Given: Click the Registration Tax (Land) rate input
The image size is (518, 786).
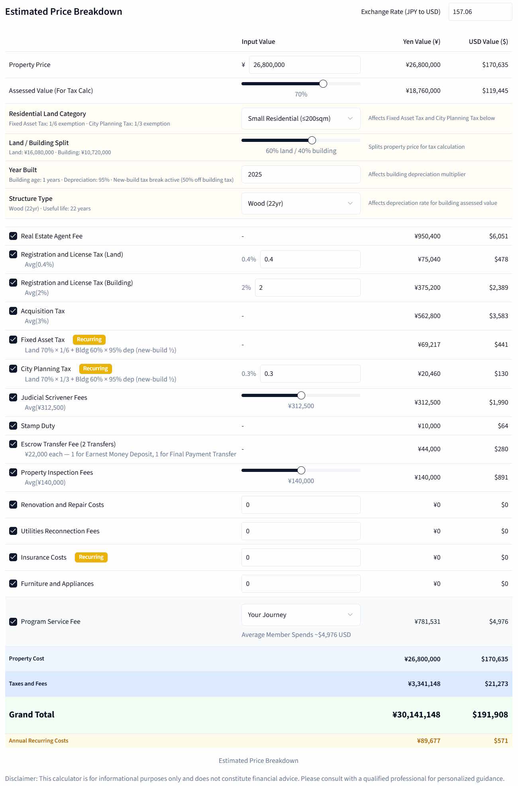Looking at the screenshot, I should tap(310, 259).
